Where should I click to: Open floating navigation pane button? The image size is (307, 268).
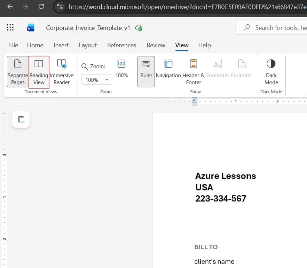click(21, 119)
